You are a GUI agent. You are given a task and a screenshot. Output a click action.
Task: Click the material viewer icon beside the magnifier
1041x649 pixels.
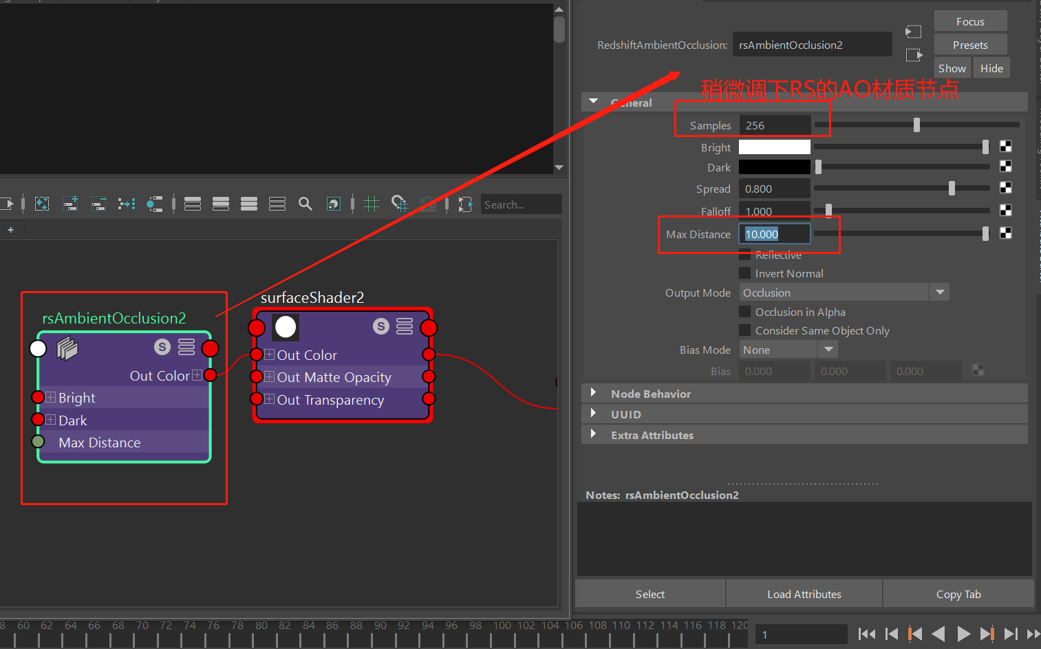334,204
